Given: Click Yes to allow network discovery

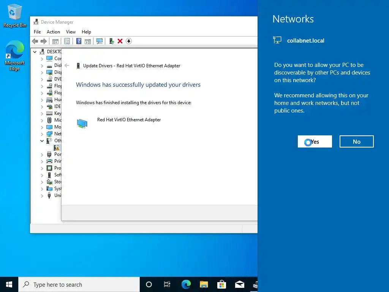Looking at the screenshot, I should [315, 141].
